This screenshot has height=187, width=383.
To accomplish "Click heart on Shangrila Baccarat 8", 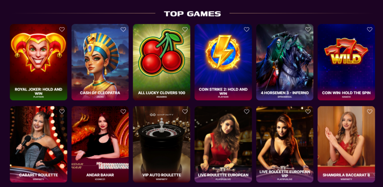I will (370, 111).
